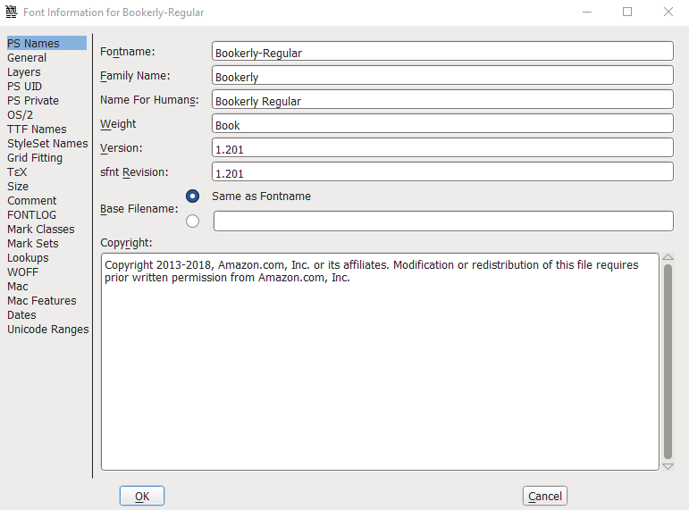689x510 pixels.
Task: Open the Dates section
Action: point(22,315)
